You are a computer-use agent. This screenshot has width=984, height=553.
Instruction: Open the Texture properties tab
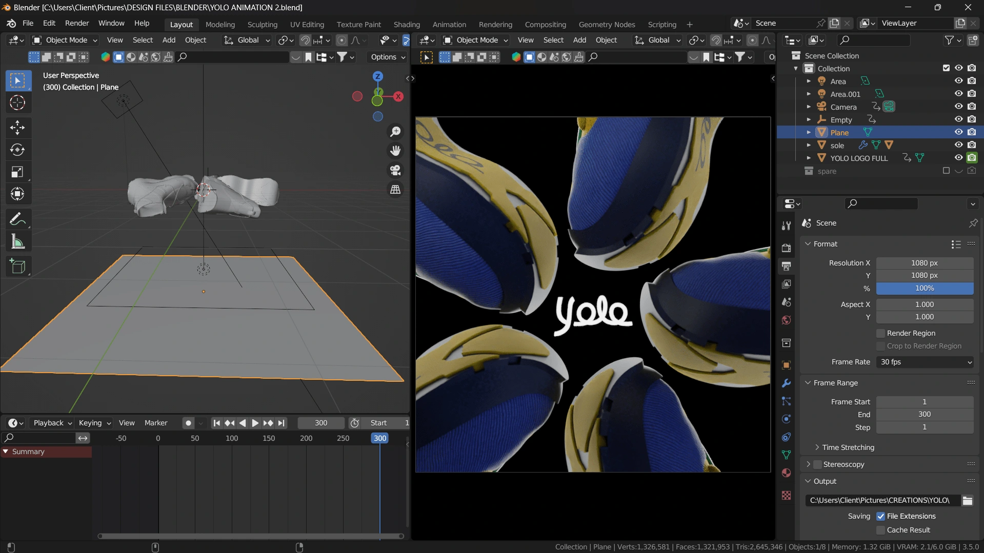[x=786, y=496]
